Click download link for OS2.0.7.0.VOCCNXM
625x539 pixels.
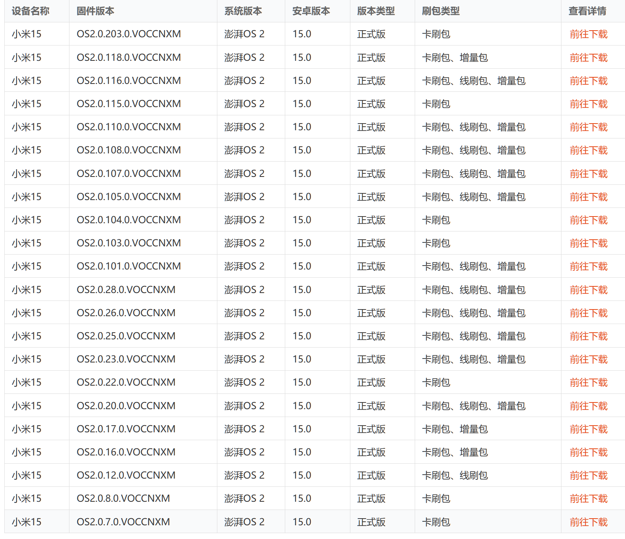pos(588,522)
